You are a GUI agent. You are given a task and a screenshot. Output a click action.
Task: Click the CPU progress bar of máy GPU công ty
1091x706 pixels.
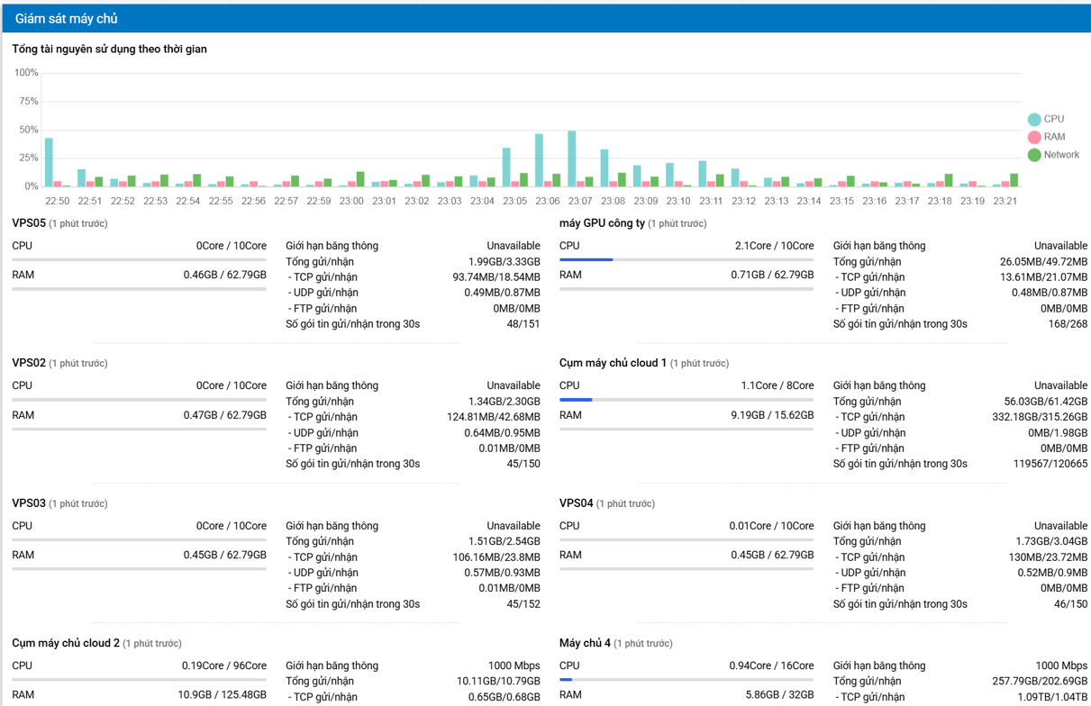[x=686, y=259]
